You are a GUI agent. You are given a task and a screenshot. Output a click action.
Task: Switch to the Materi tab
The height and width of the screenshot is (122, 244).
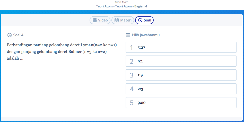(x=123, y=20)
